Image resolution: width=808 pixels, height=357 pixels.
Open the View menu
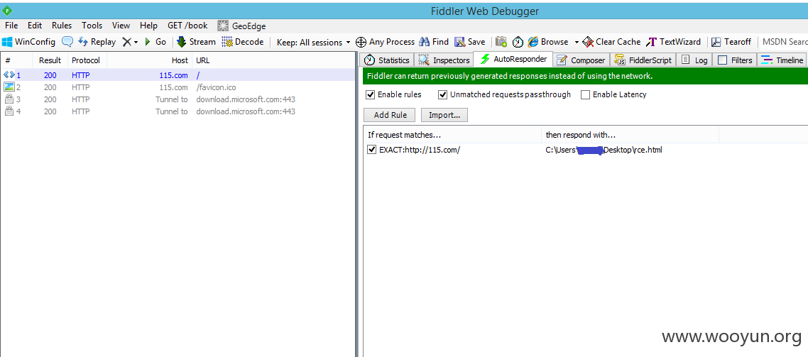tap(121, 26)
